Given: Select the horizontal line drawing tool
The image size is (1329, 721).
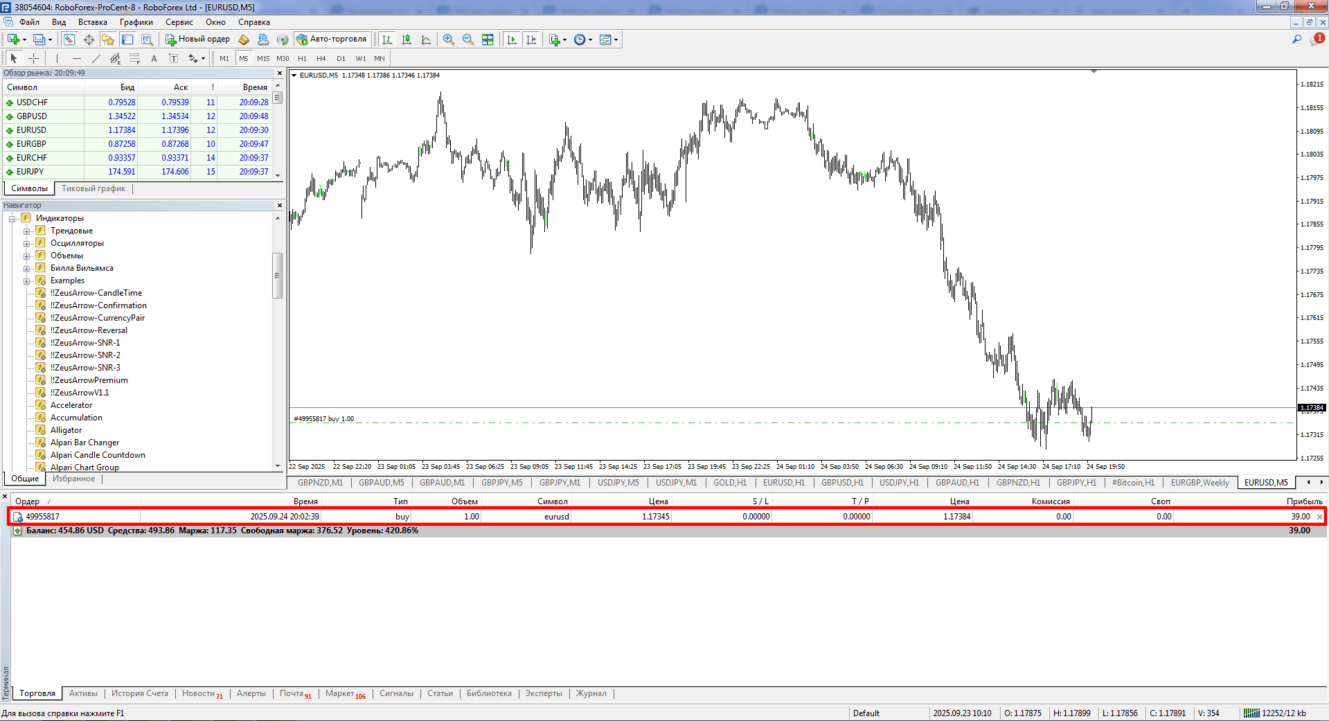Looking at the screenshot, I should pyautogui.click(x=77, y=59).
